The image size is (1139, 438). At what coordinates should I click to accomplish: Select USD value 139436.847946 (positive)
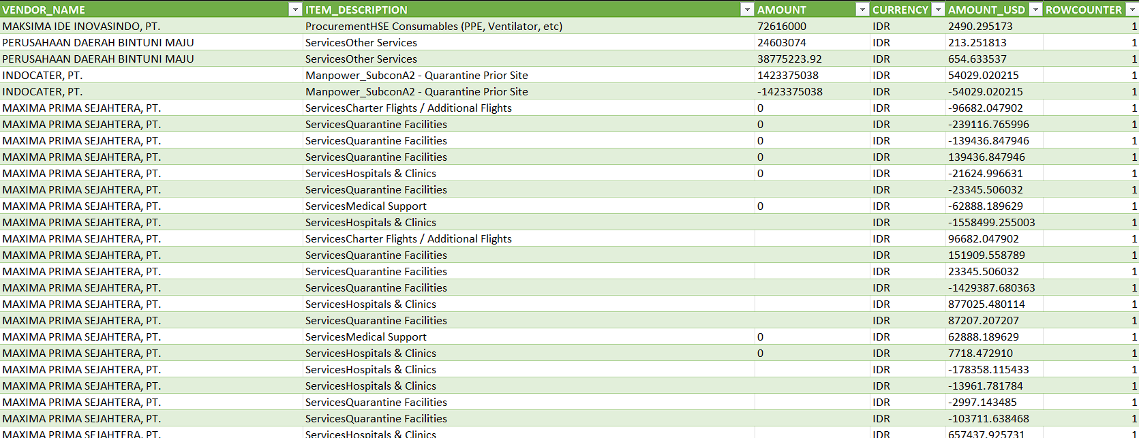point(994,157)
